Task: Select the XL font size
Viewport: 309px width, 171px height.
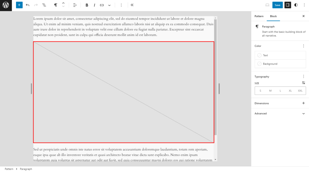Action: pyautogui.click(x=290, y=91)
